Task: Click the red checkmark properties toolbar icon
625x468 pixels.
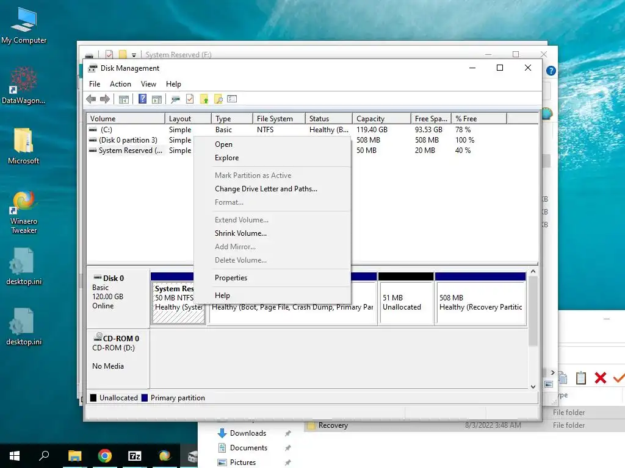Action: coord(190,99)
